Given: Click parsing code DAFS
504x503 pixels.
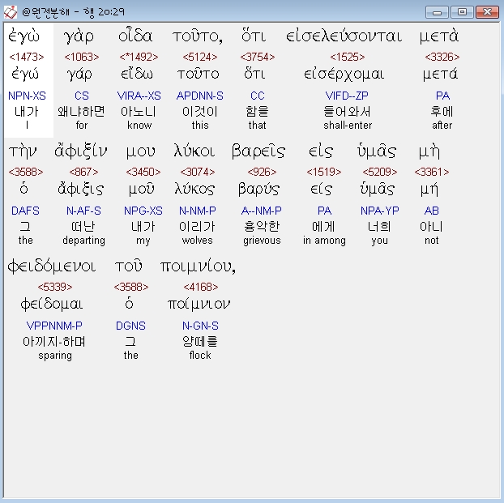Looking at the screenshot, I should [25, 211].
